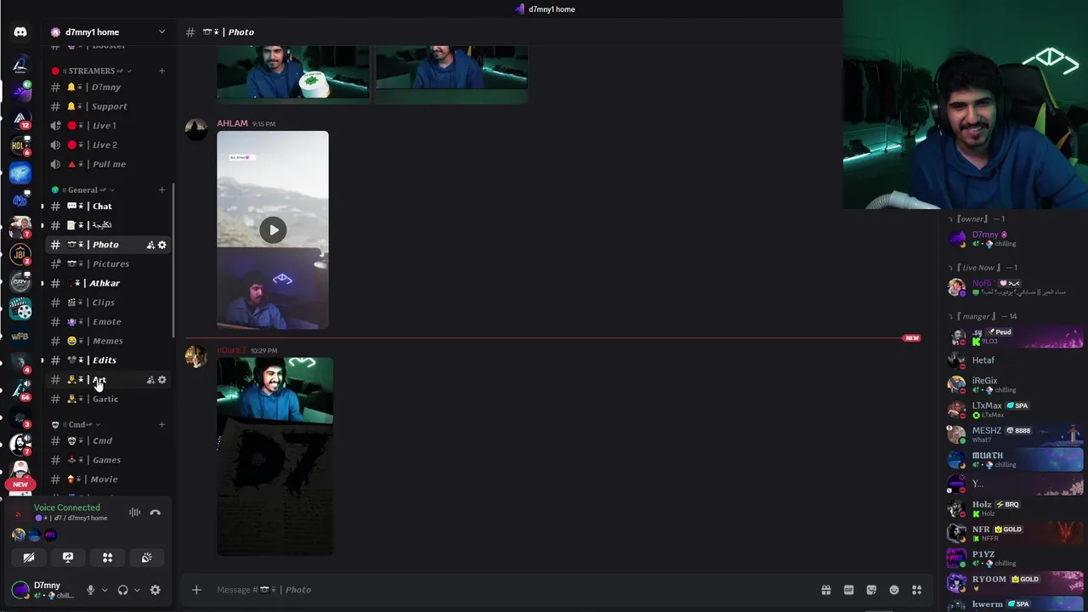Open the gift Nitro icon
The height and width of the screenshot is (612, 1088).
coord(825,590)
